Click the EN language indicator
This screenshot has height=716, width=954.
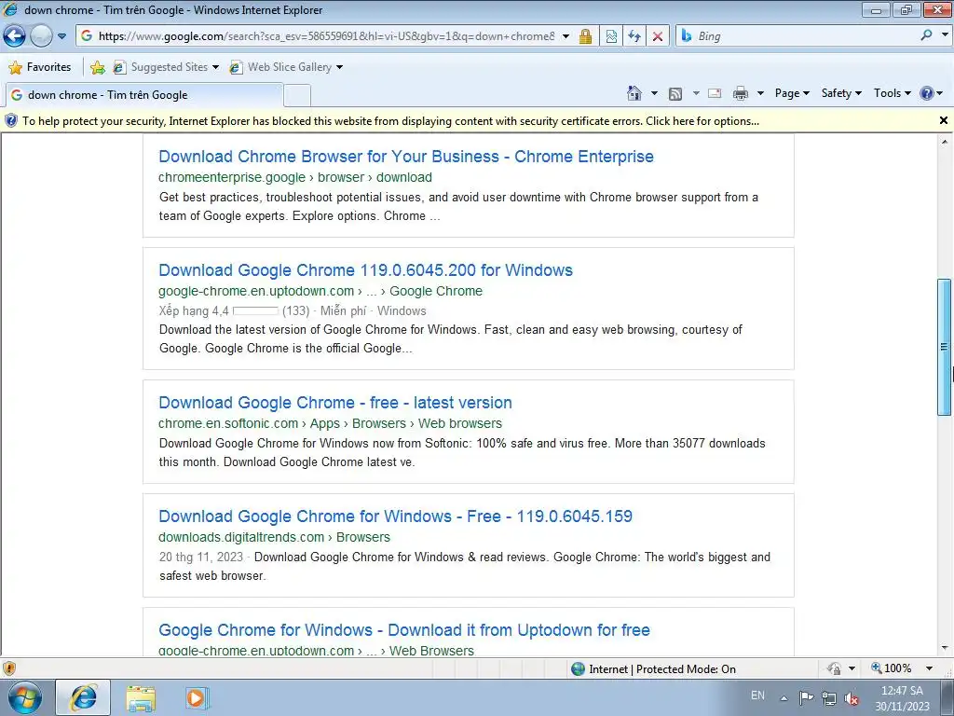[x=757, y=695]
